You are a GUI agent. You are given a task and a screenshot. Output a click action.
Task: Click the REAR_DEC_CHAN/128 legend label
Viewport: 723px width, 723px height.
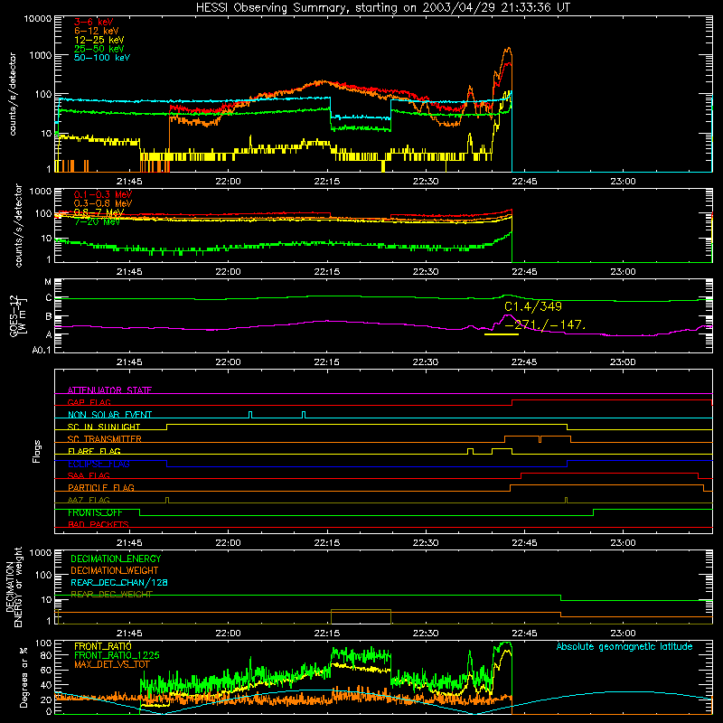point(119,582)
